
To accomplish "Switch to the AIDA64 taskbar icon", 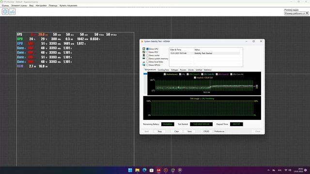I will pos(158,170).
